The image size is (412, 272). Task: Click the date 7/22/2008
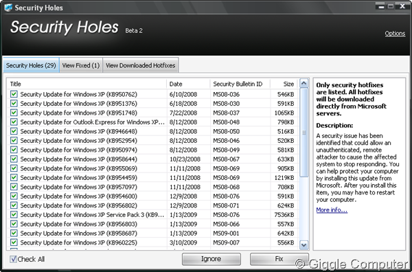[183, 113]
